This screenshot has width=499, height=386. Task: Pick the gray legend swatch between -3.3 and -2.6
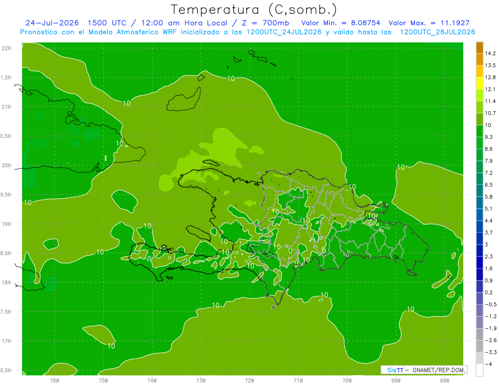coord(479,346)
